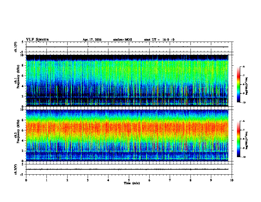
Task: Click the "VLF Spectra" plot title
Action: coord(37,40)
